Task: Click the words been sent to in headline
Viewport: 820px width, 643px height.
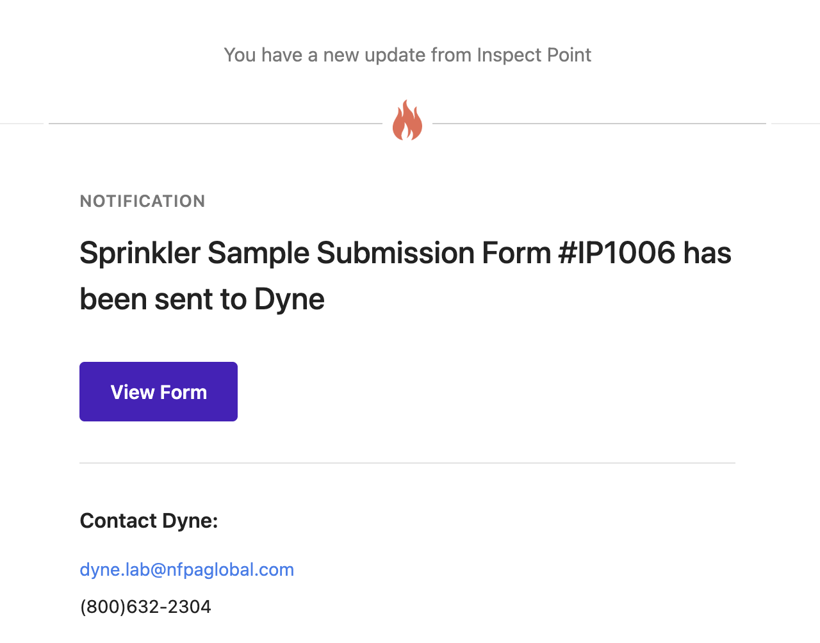Action: 163,299
